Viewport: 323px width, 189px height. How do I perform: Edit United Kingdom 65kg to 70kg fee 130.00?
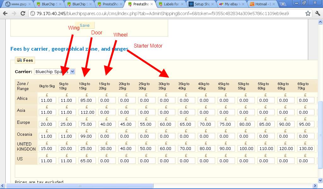306,148
